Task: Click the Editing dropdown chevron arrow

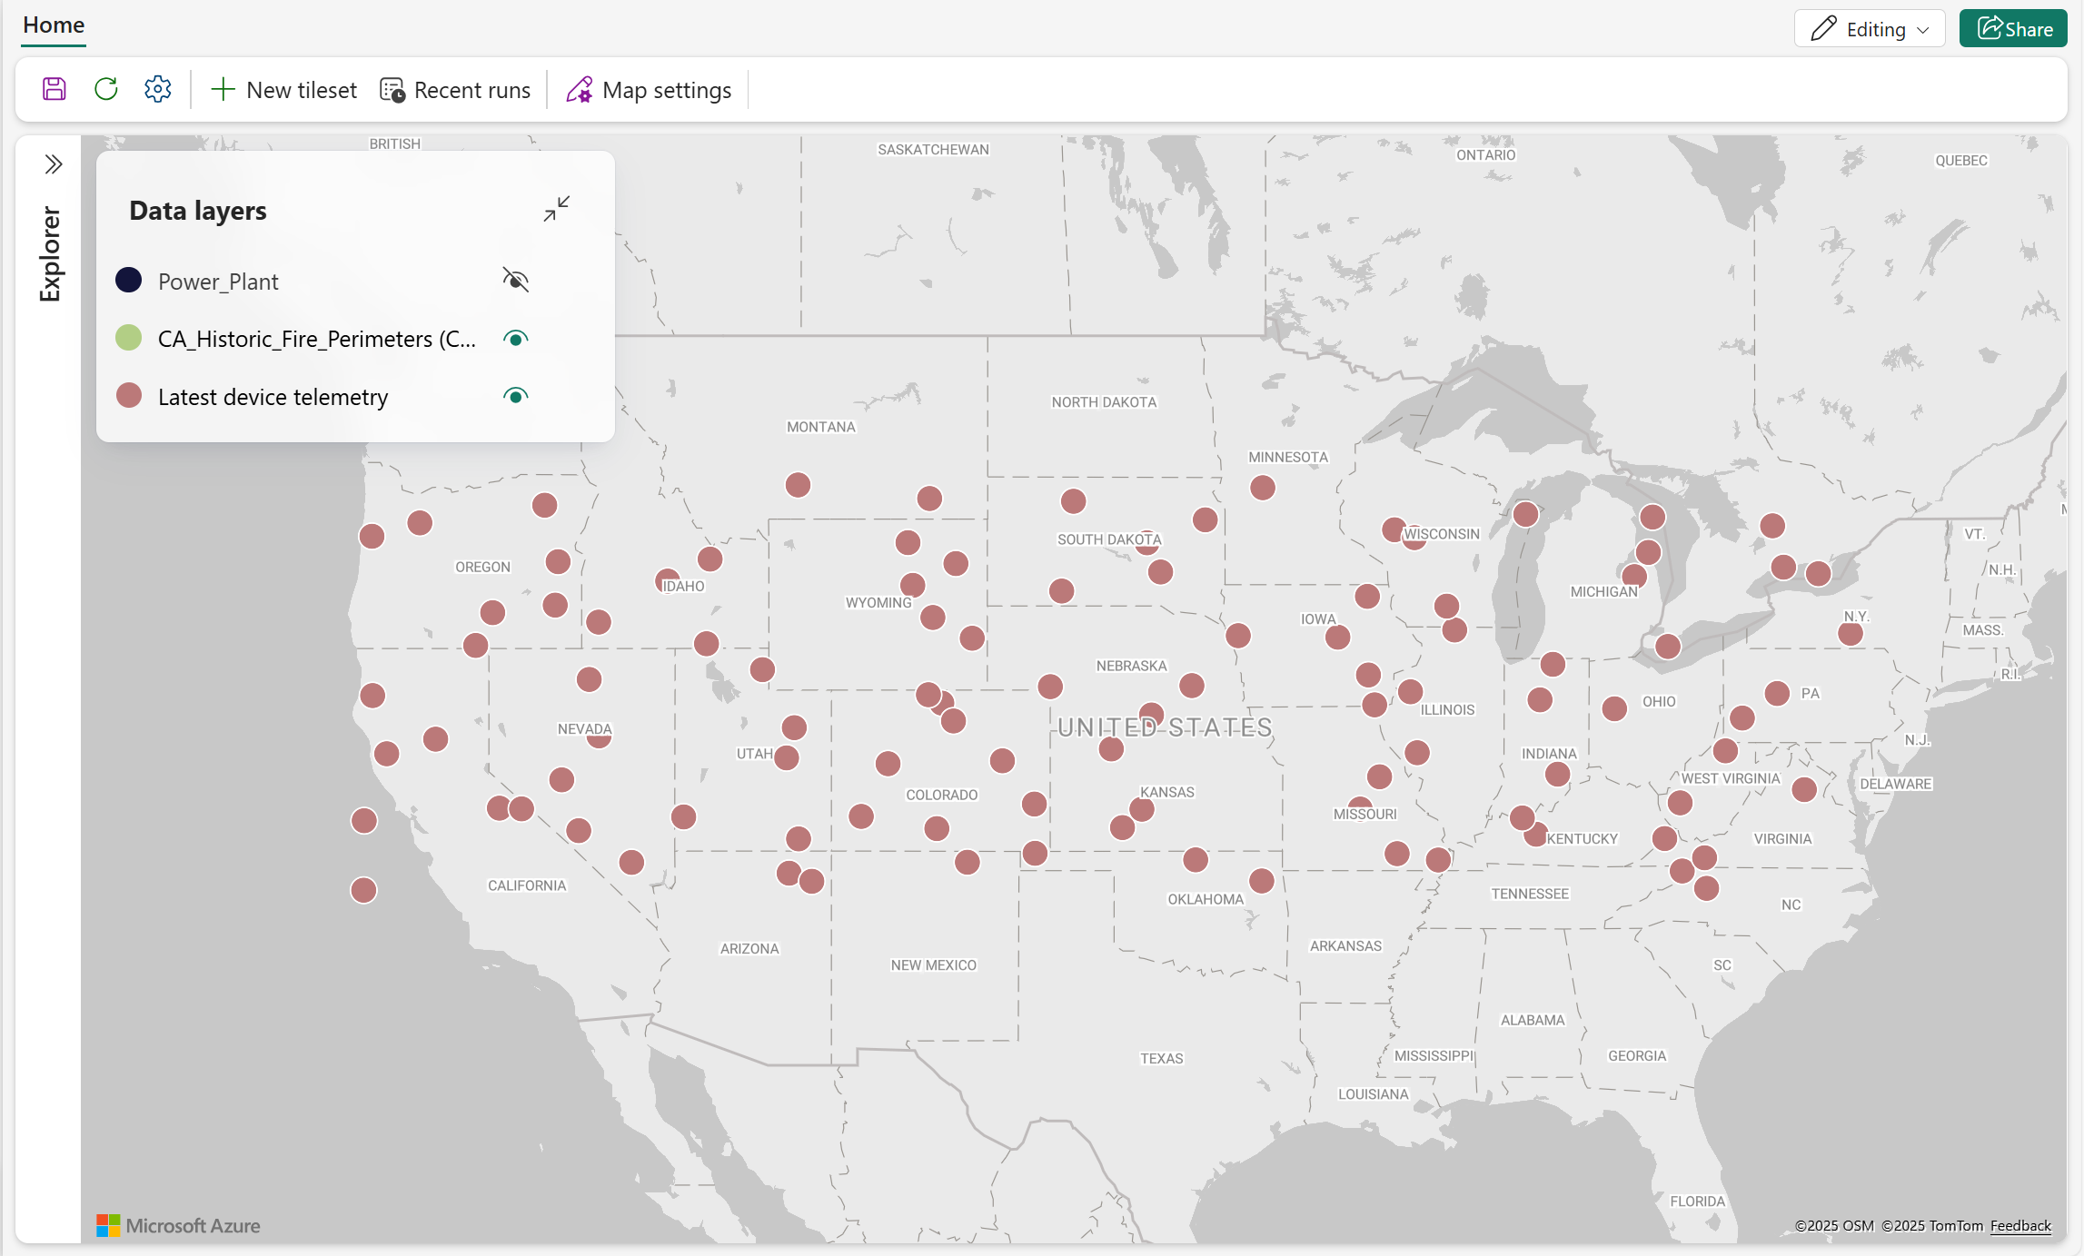Action: tap(1923, 30)
